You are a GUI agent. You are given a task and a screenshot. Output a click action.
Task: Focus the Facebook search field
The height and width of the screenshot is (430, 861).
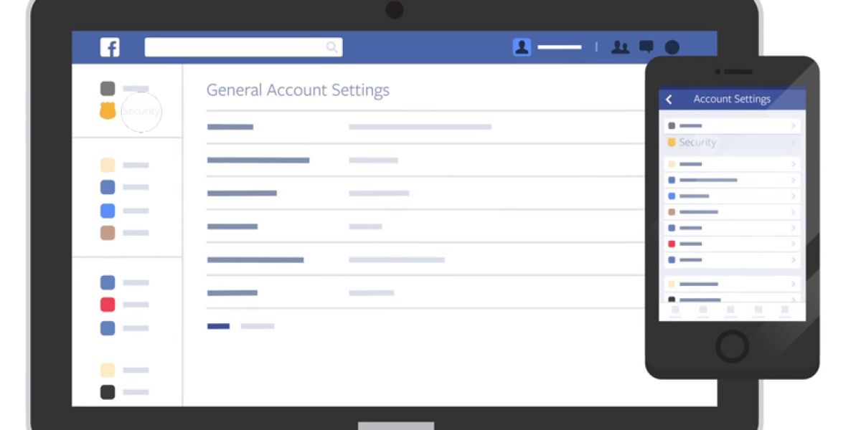[x=243, y=47]
